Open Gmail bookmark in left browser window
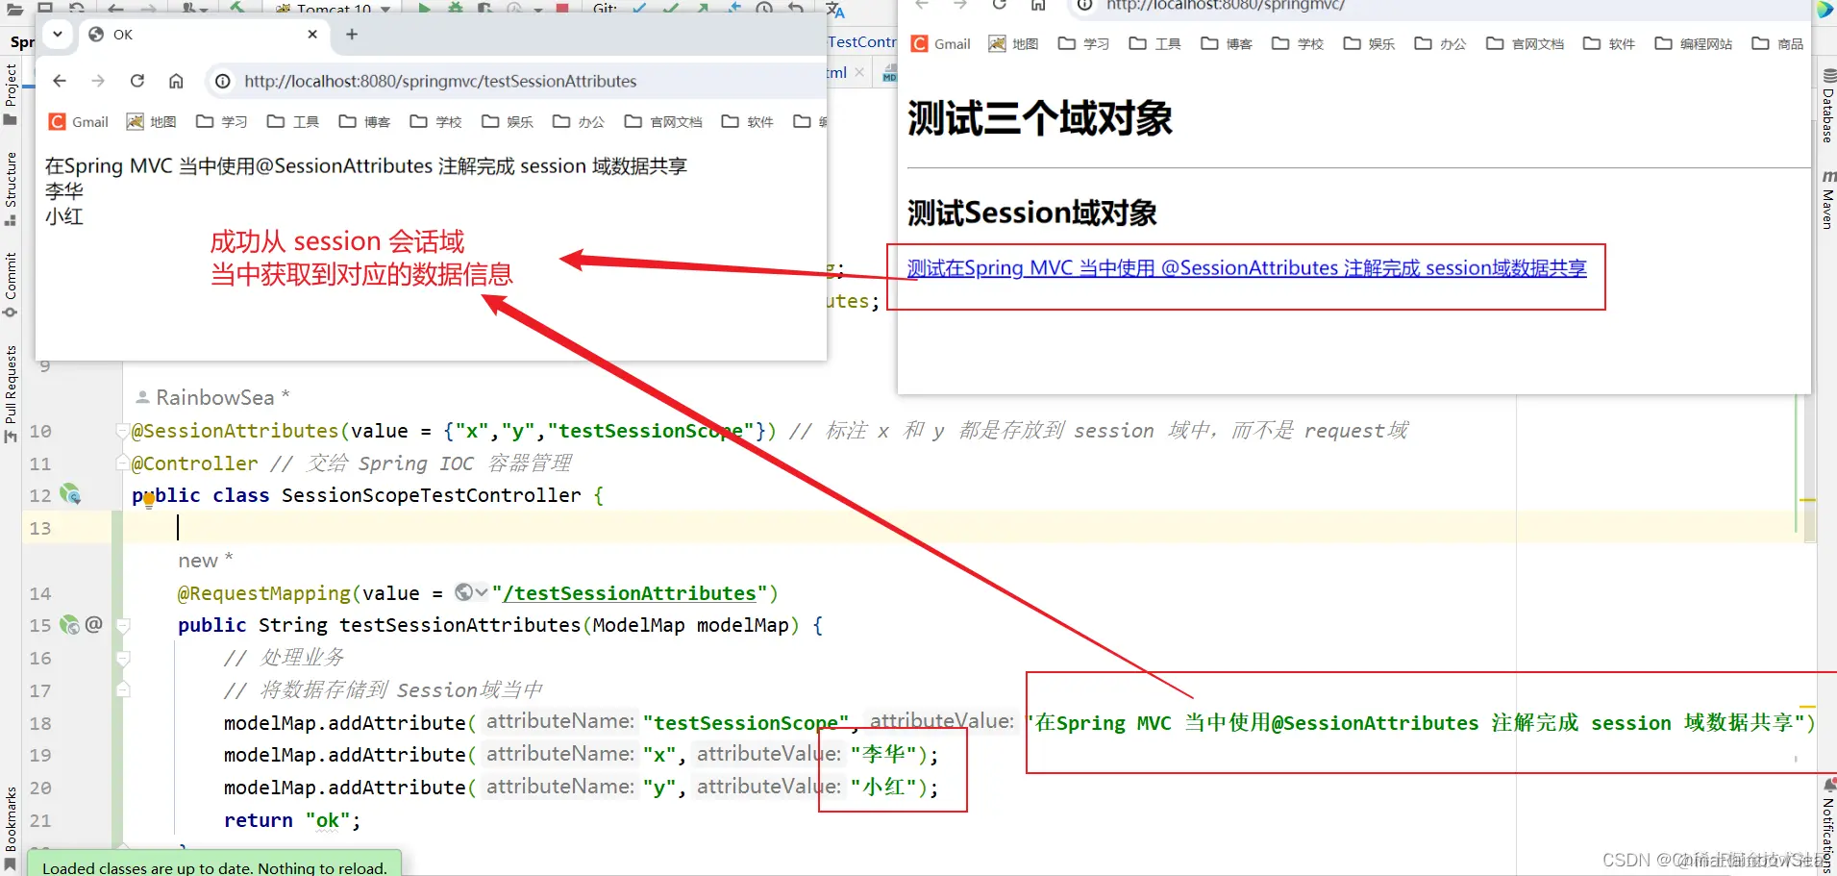1837x876 pixels. (x=79, y=122)
